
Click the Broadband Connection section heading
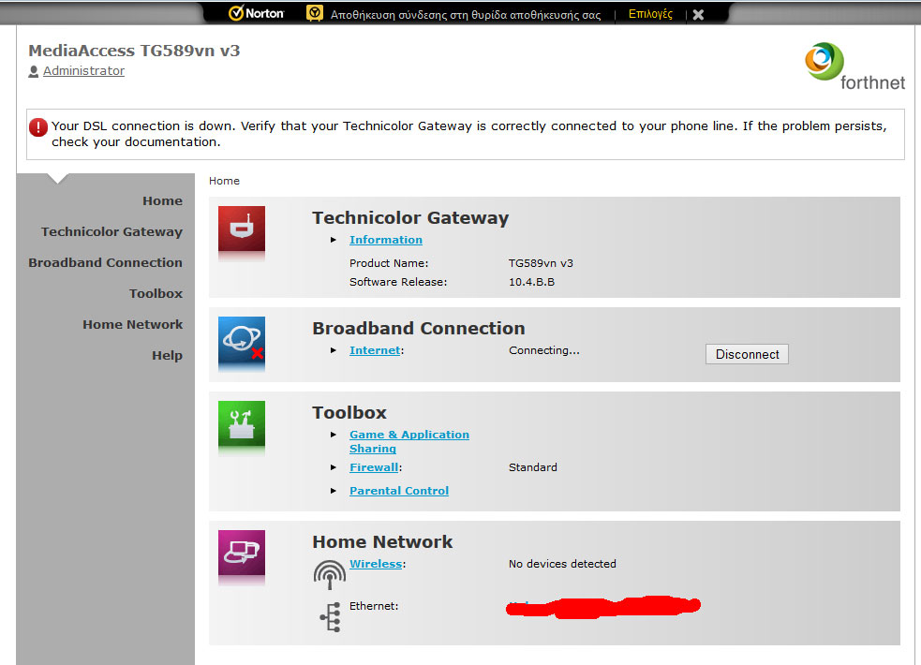pos(418,328)
